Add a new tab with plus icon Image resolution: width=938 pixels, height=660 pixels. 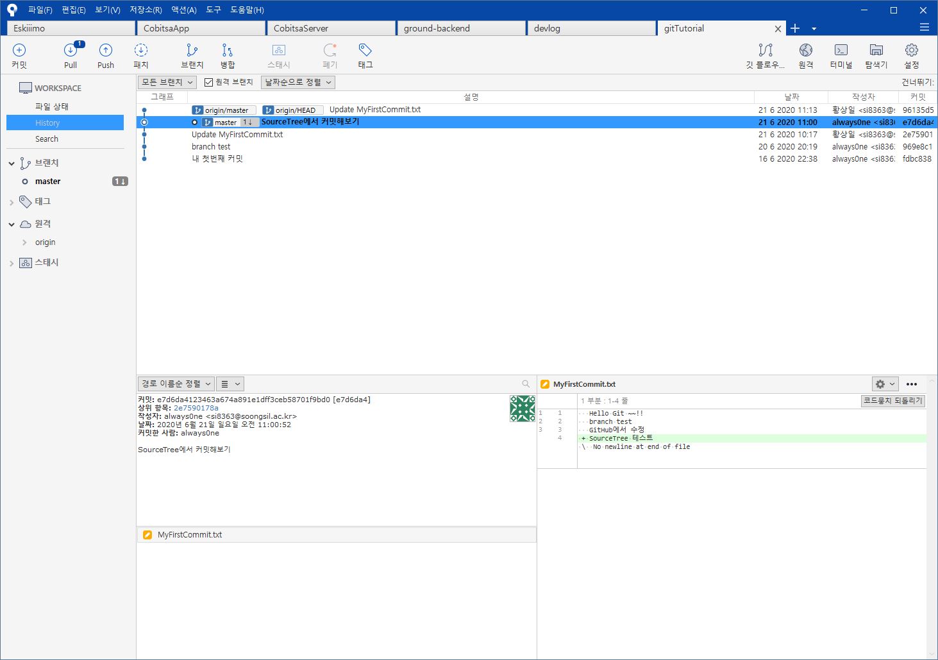pos(795,28)
